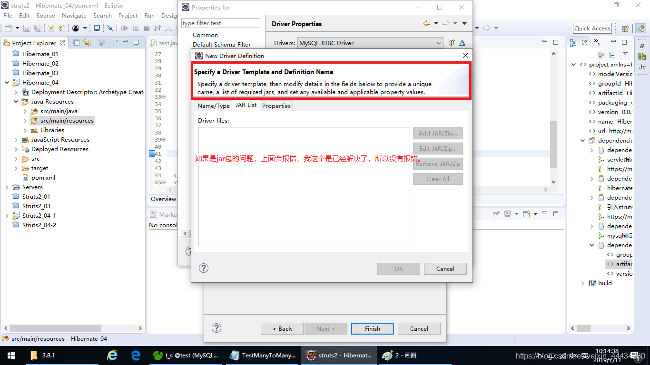Switch to the Name/Type tab
The height and width of the screenshot is (365, 650).
214,106
